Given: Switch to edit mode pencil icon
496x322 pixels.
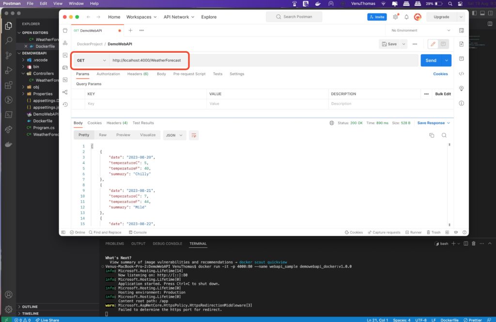Looking at the screenshot, I should pyautogui.click(x=433, y=44).
